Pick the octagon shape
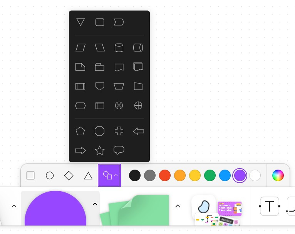The width and height of the screenshot is (295, 234). [99, 131]
